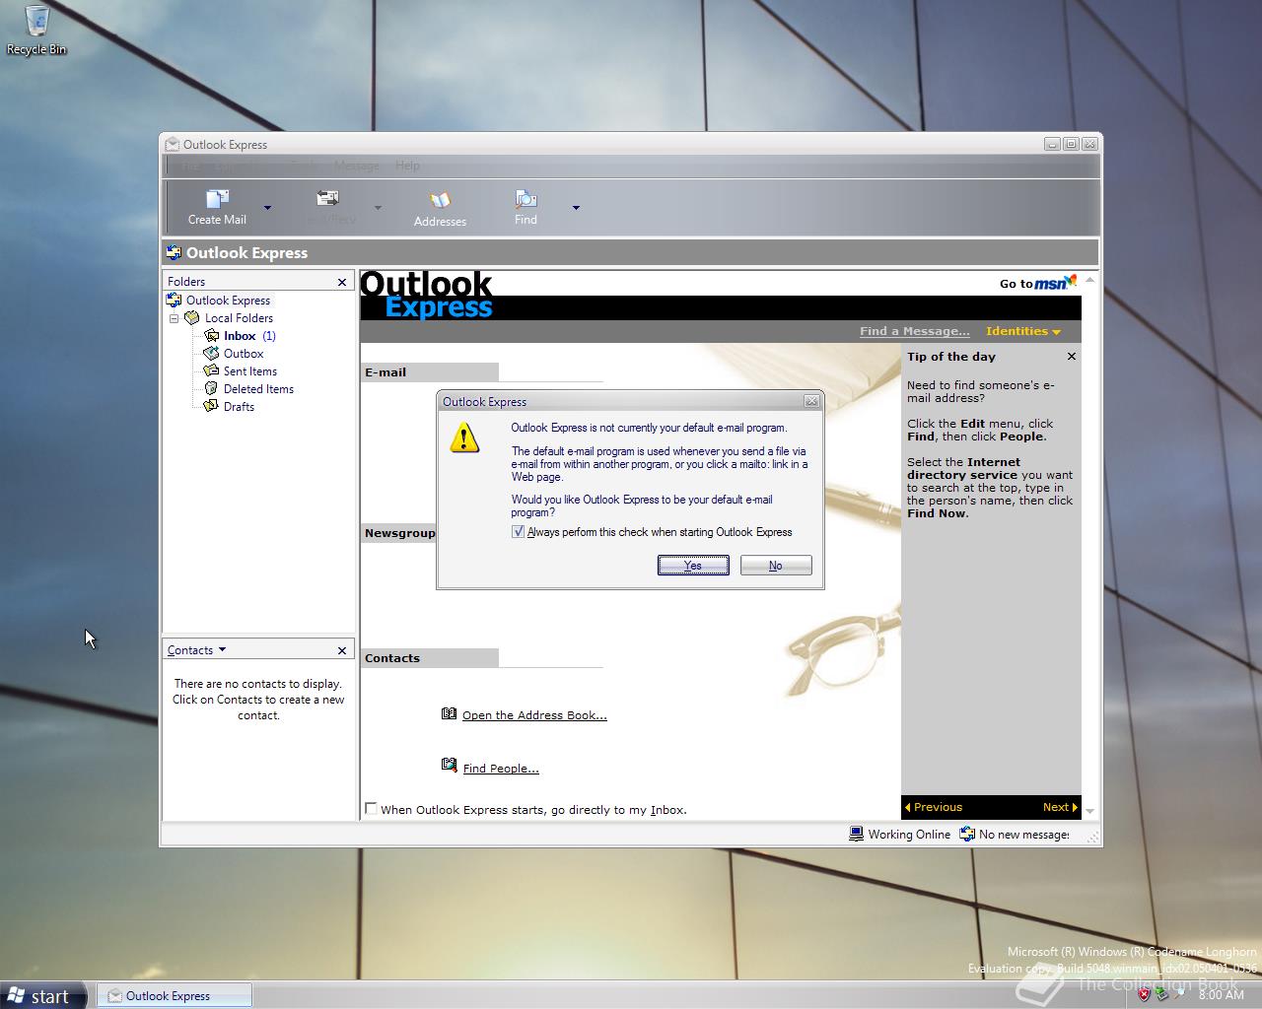Click 'Open the Address Book...' link

534,715
